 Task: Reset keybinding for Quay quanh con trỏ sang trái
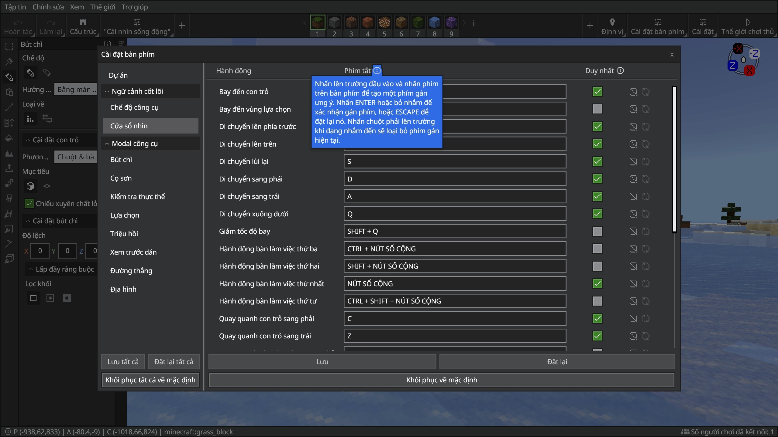click(645, 336)
